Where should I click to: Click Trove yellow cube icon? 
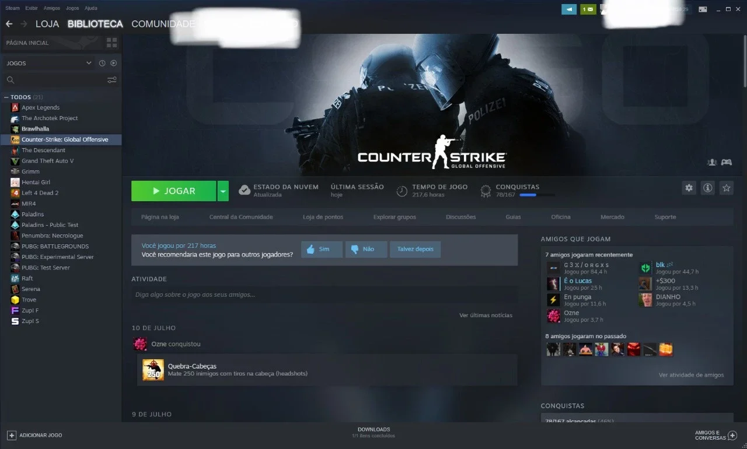coord(15,300)
